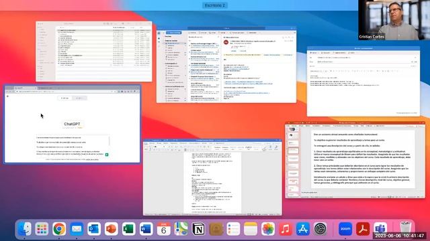
Task: Launch Notion from the Dock
Action: pyautogui.click(x=199, y=229)
